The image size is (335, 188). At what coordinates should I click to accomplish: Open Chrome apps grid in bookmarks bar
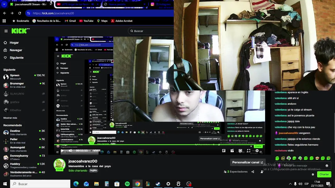point(4,21)
